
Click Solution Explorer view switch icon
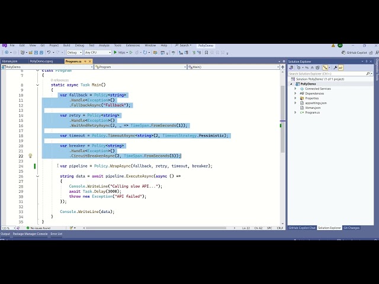291,67
